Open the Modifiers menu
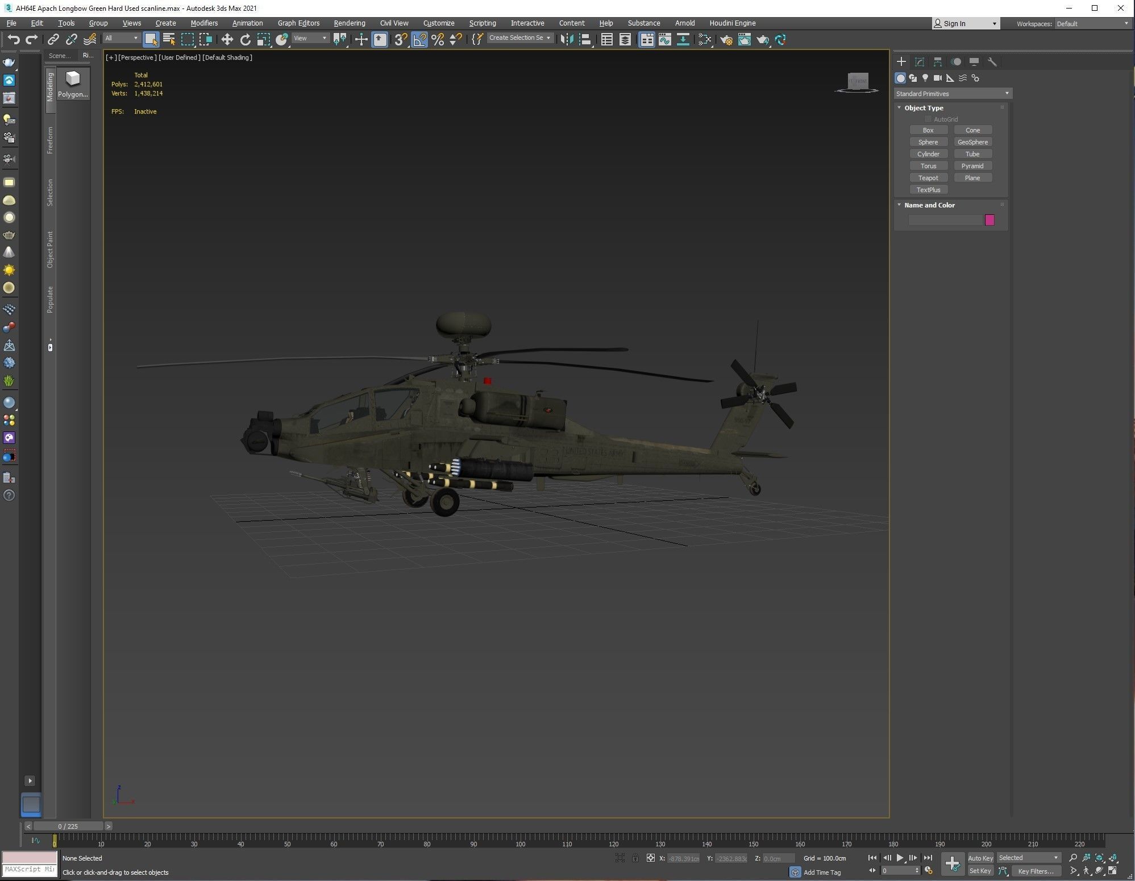 [204, 23]
